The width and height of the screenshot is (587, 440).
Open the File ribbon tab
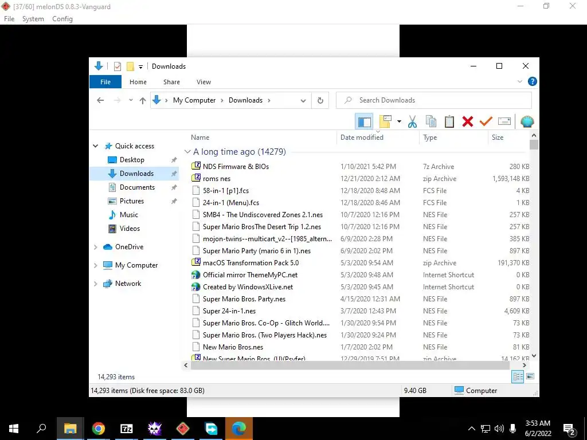[x=105, y=82]
